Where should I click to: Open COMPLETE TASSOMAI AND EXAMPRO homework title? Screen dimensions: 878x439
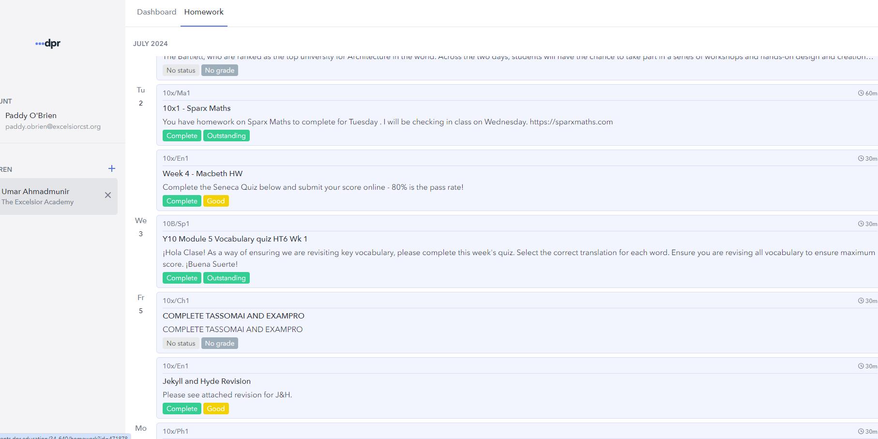[x=233, y=316]
